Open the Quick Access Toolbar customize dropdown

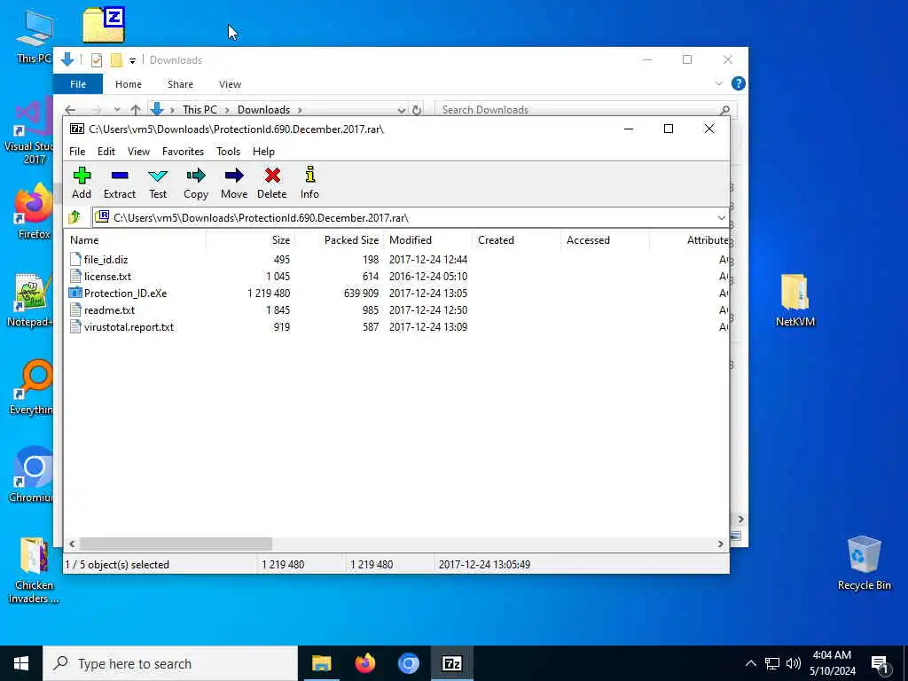[132, 60]
